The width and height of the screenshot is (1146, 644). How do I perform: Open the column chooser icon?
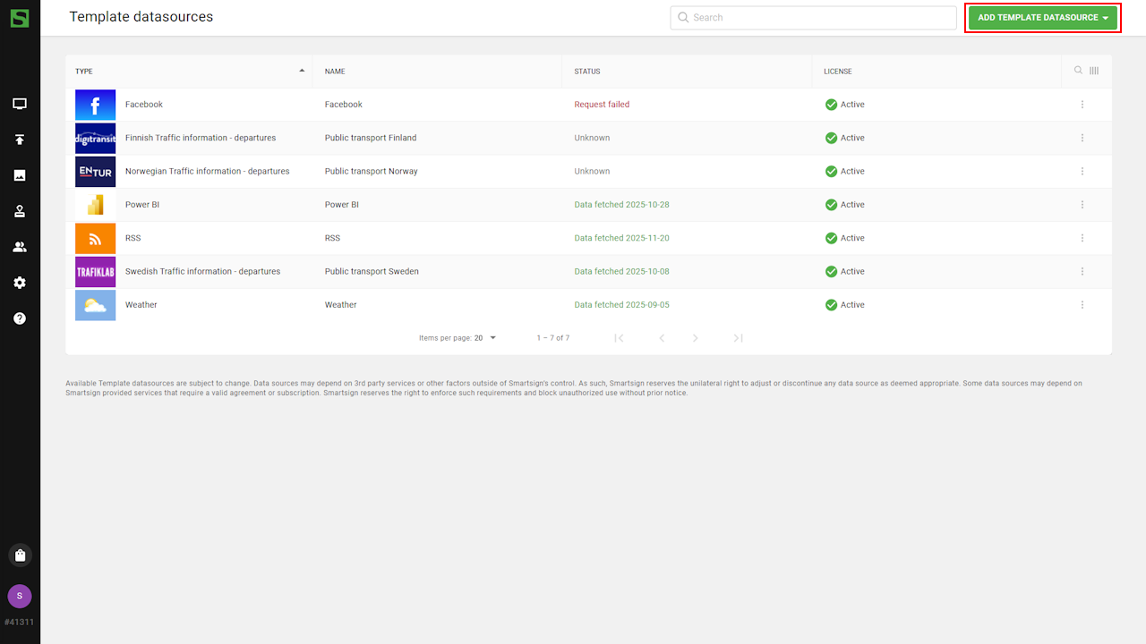[x=1094, y=71]
